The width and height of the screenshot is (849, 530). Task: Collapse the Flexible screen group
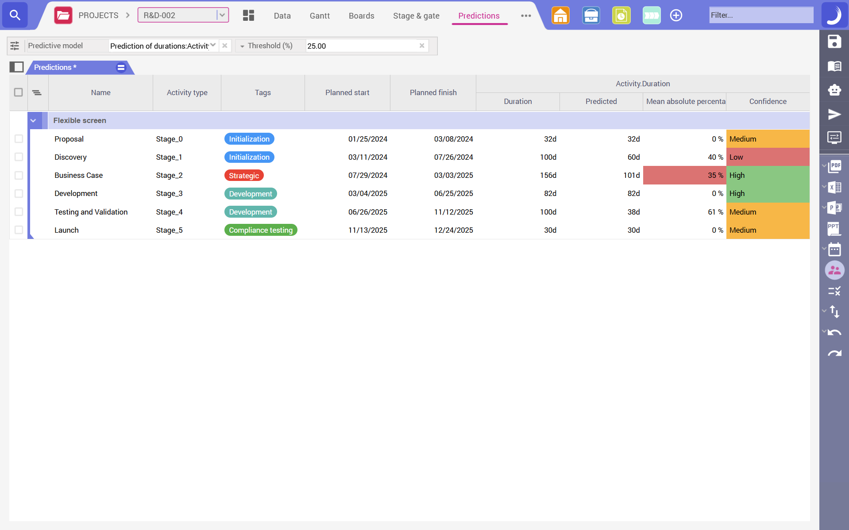(33, 120)
